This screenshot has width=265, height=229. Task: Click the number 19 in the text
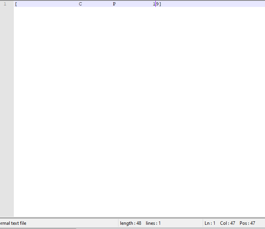tap(156, 4)
